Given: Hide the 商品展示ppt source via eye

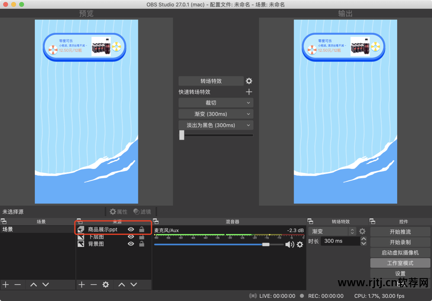Looking at the screenshot, I should click(131, 229).
